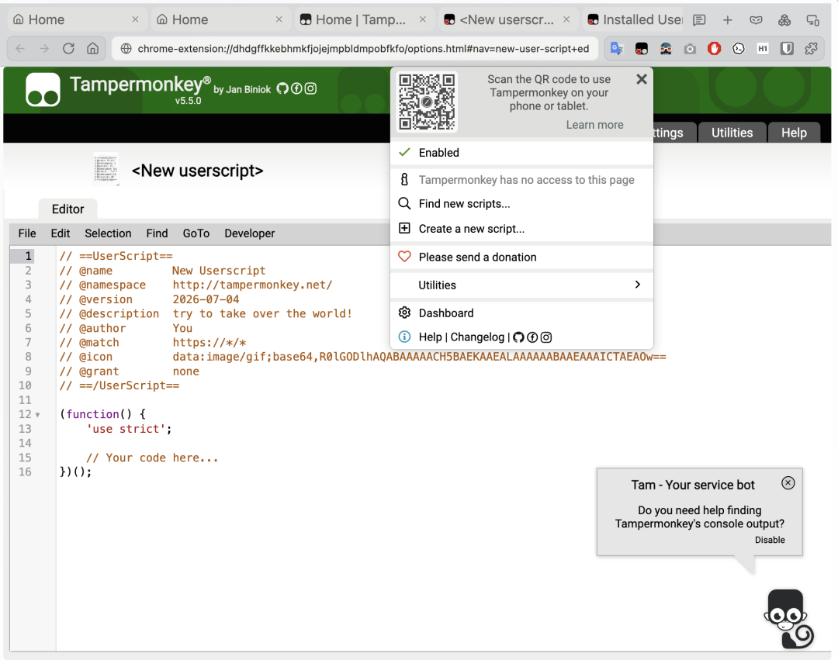The image size is (838, 660).
Task: Open the Find menu in the editor
Action: pos(157,233)
